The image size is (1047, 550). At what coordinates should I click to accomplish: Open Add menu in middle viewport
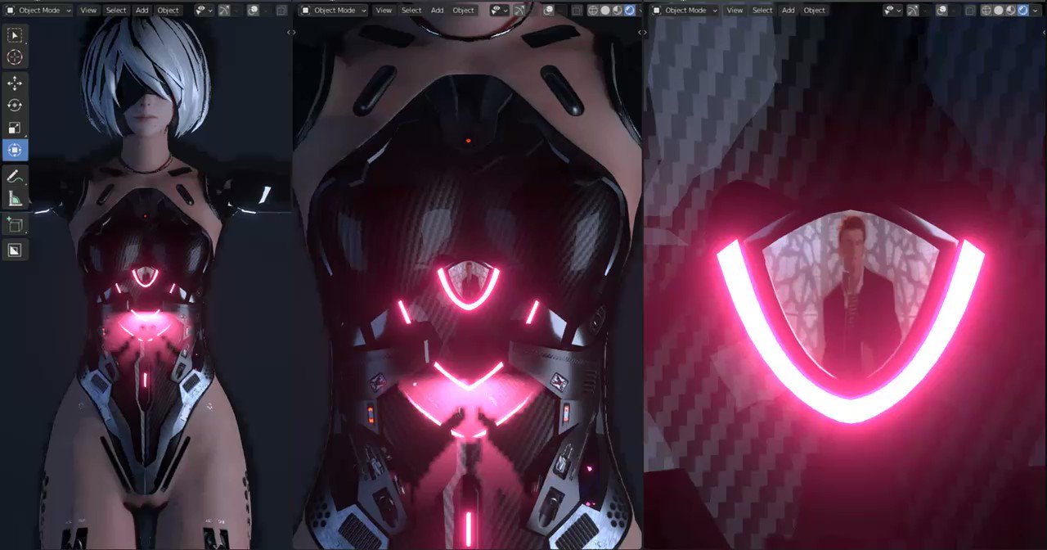(438, 10)
